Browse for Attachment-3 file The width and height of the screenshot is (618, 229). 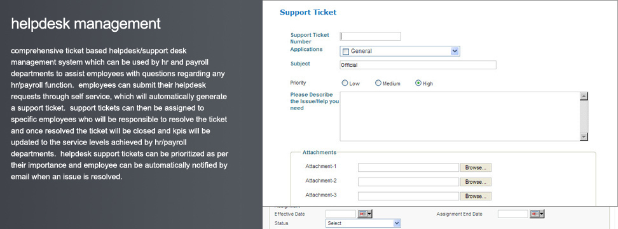(x=476, y=196)
